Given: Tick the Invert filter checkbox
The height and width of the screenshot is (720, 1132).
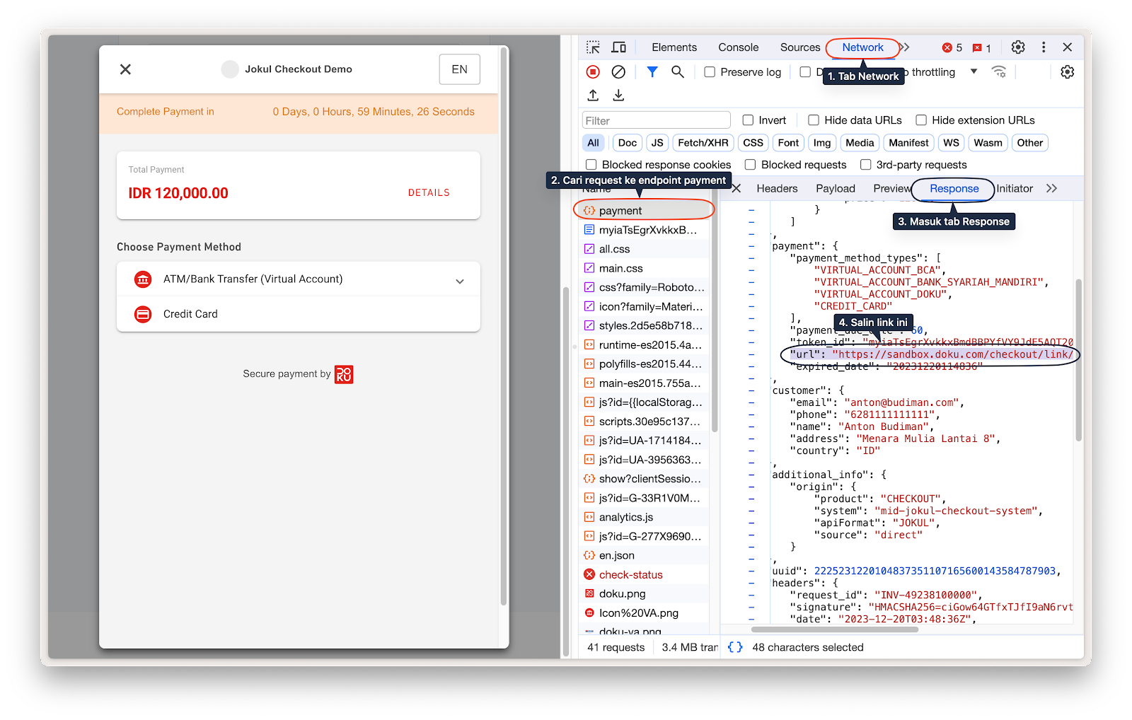Looking at the screenshot, I should 748,120.
